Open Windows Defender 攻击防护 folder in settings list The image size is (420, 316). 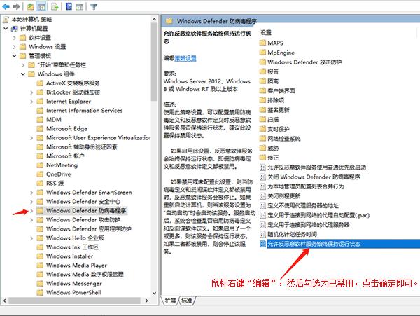pyautogui.click(x=304, y=62)
